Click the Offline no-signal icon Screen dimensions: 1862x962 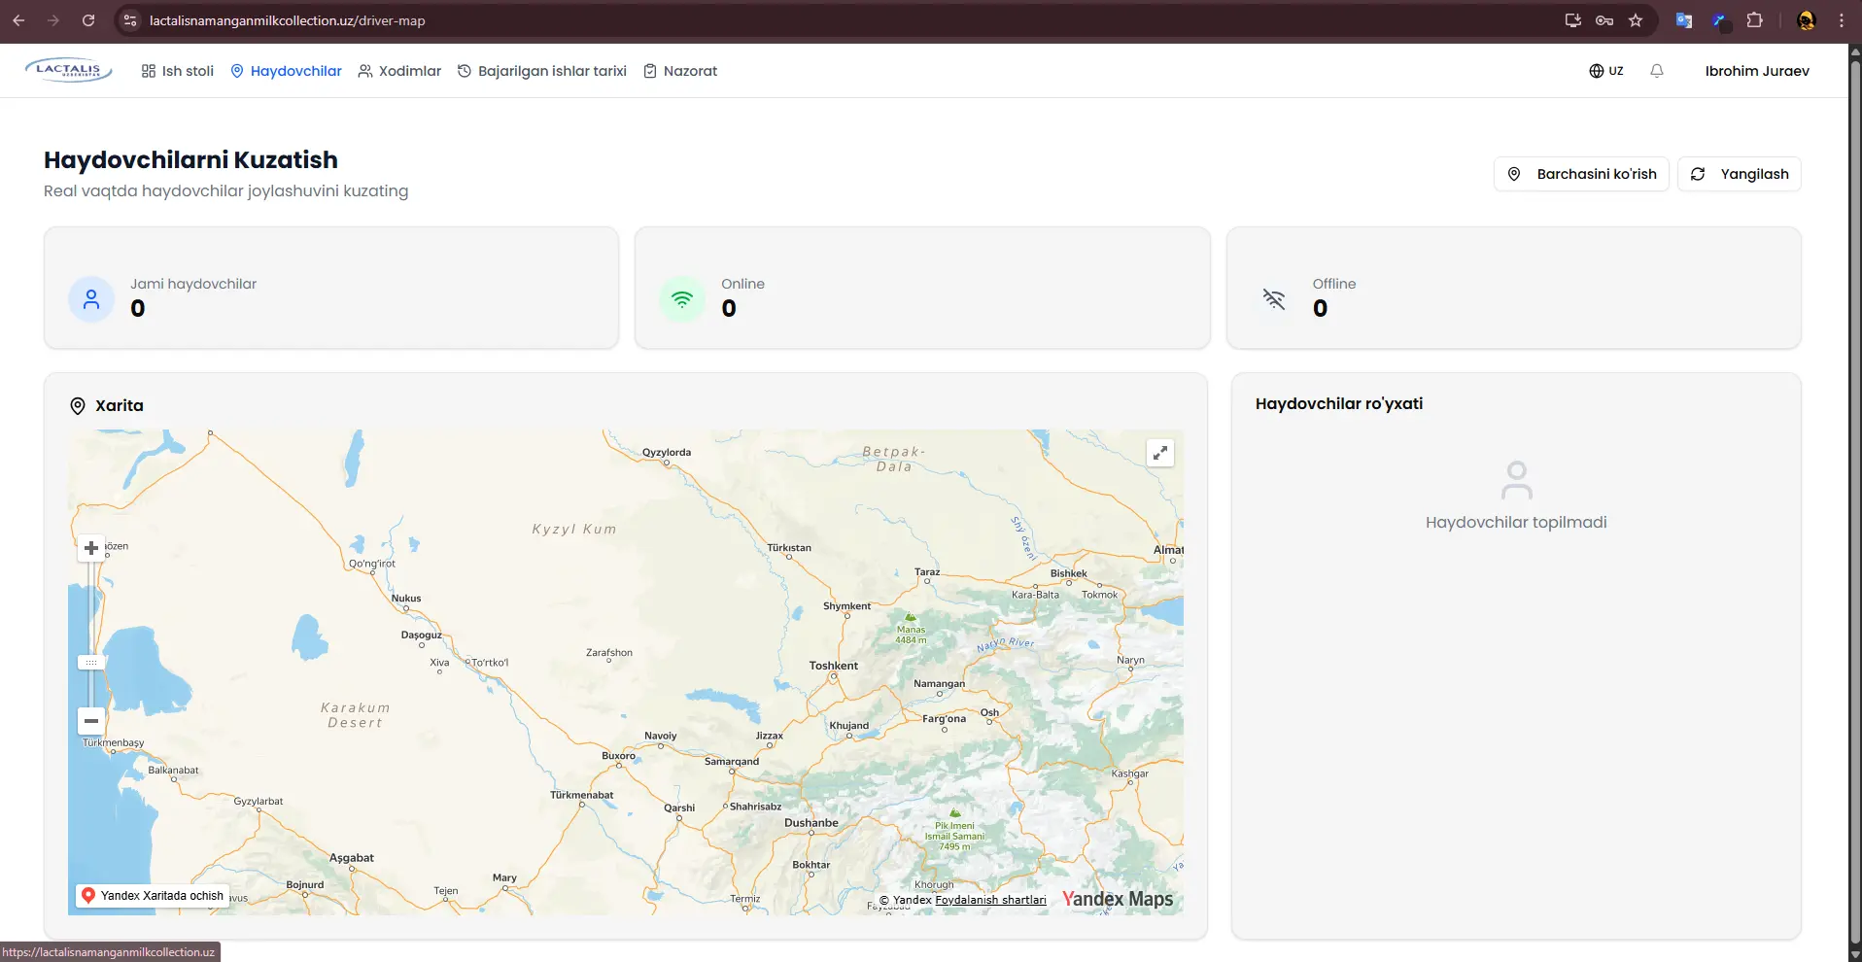click(1274, 298)
